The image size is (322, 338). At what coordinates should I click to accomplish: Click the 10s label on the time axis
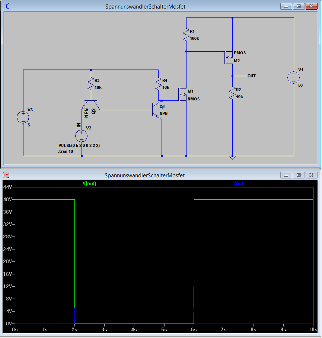pos(313,329)
